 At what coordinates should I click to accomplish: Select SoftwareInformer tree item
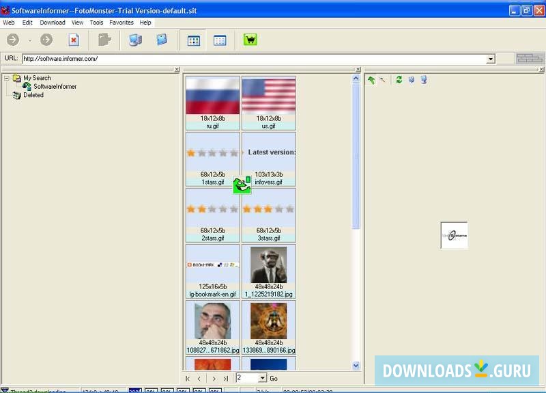tap(55, 87)
